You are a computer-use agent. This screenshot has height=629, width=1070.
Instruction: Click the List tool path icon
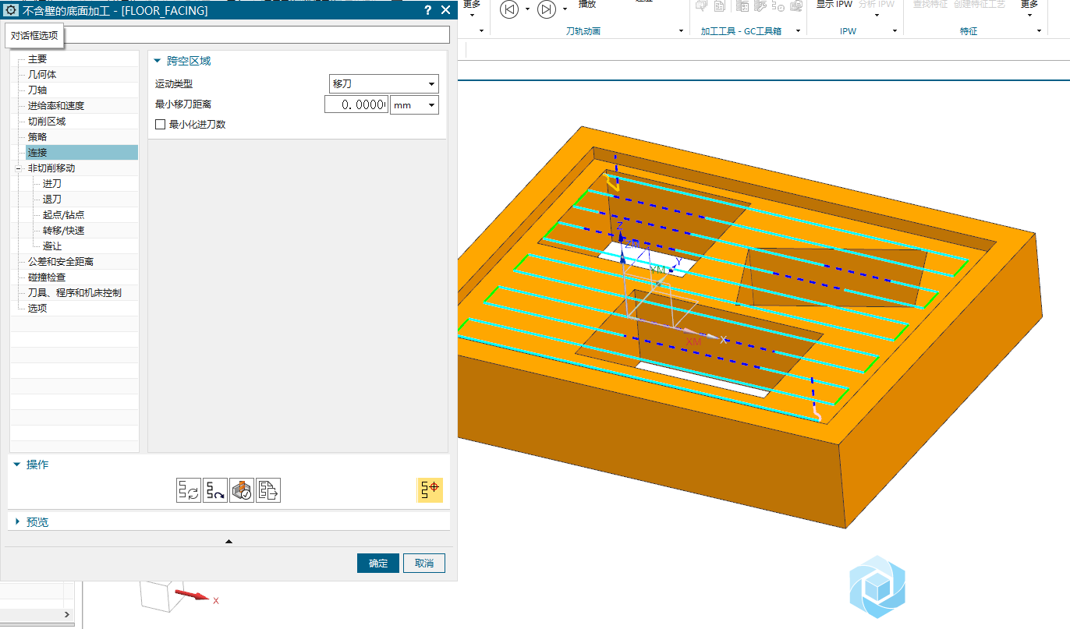click(x=268, y=490)
